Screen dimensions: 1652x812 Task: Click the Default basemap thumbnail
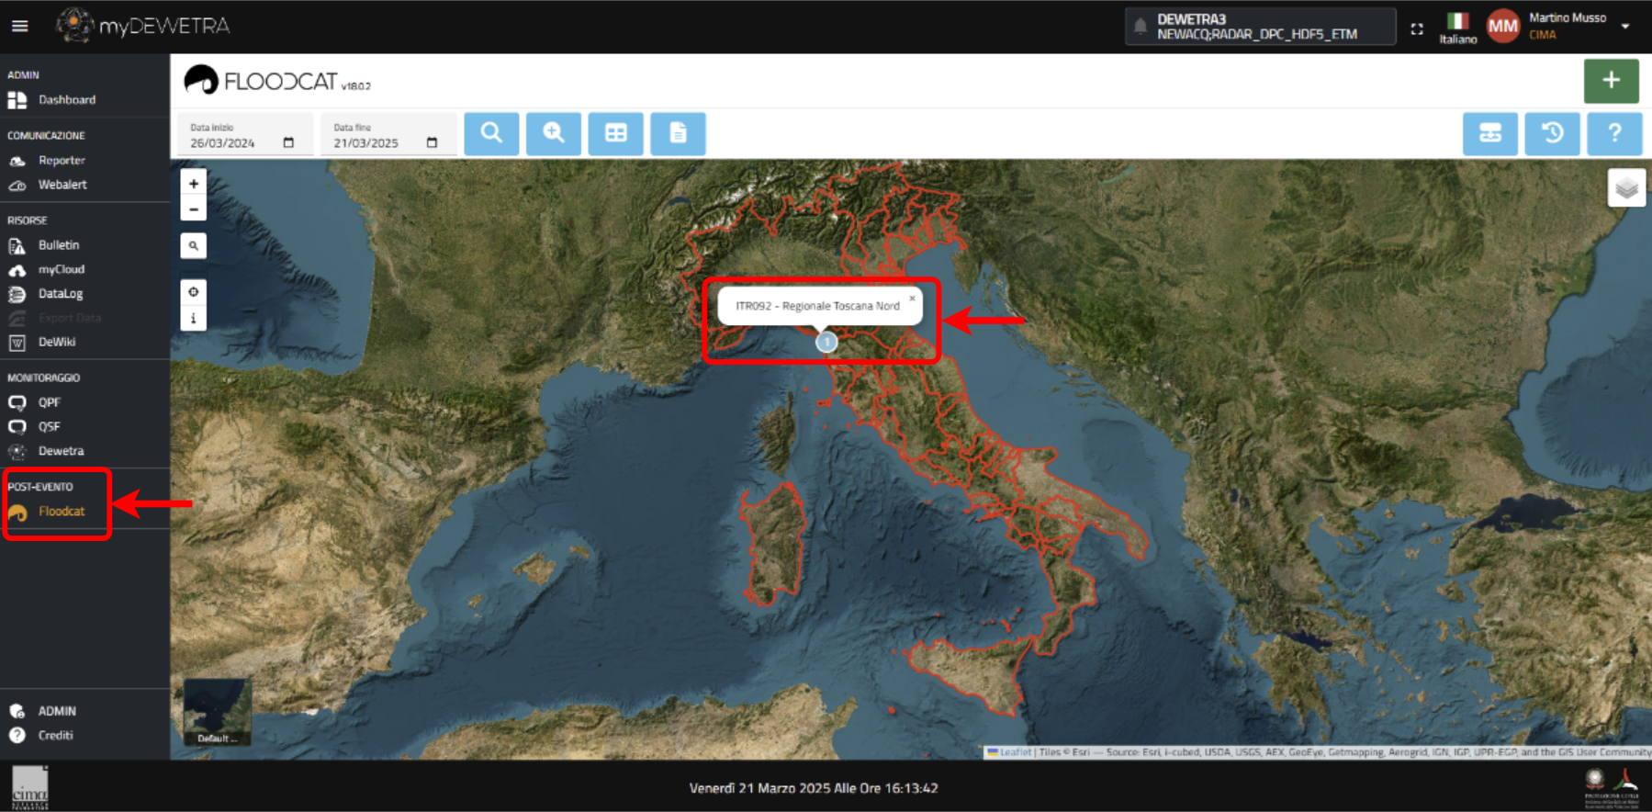(218, 712)
